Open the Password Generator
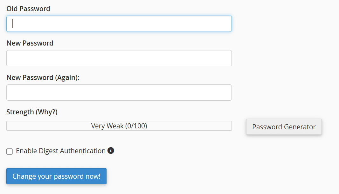The width and height of the screenshot is (339, 194). (284, 127)
